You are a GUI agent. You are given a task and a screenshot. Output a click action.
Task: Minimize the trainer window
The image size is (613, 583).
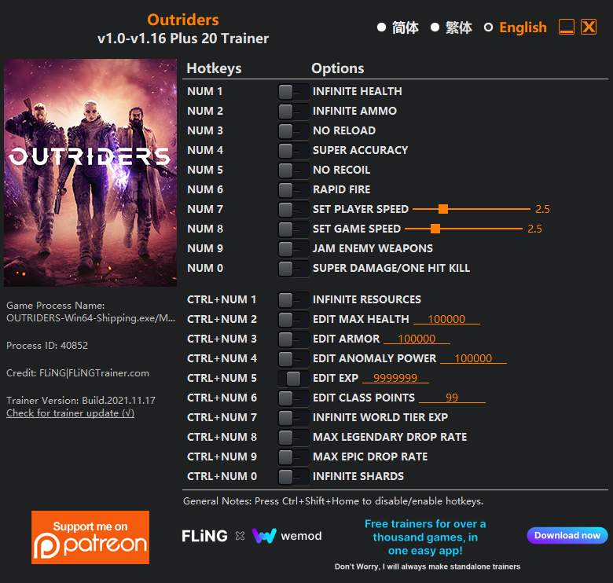566,27
